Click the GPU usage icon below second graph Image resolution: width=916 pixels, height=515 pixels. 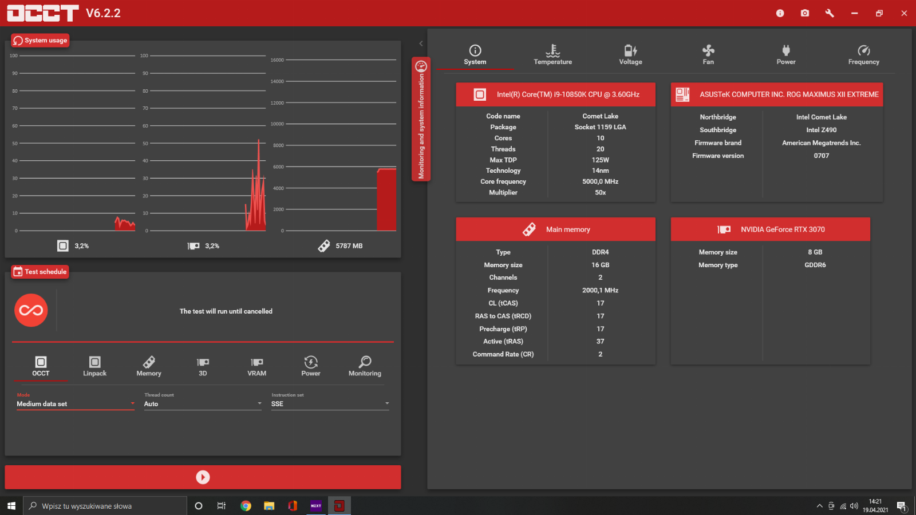(x=194, y=245)
